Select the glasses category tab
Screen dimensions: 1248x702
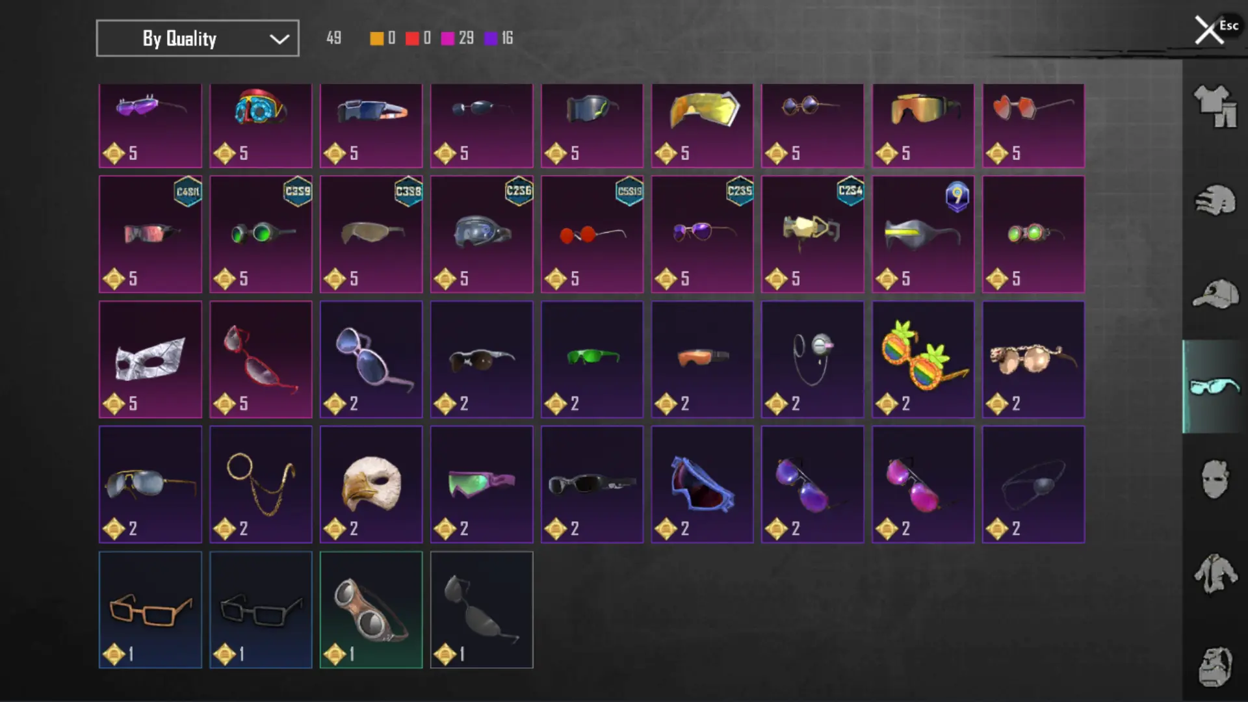click(1214, 386)
